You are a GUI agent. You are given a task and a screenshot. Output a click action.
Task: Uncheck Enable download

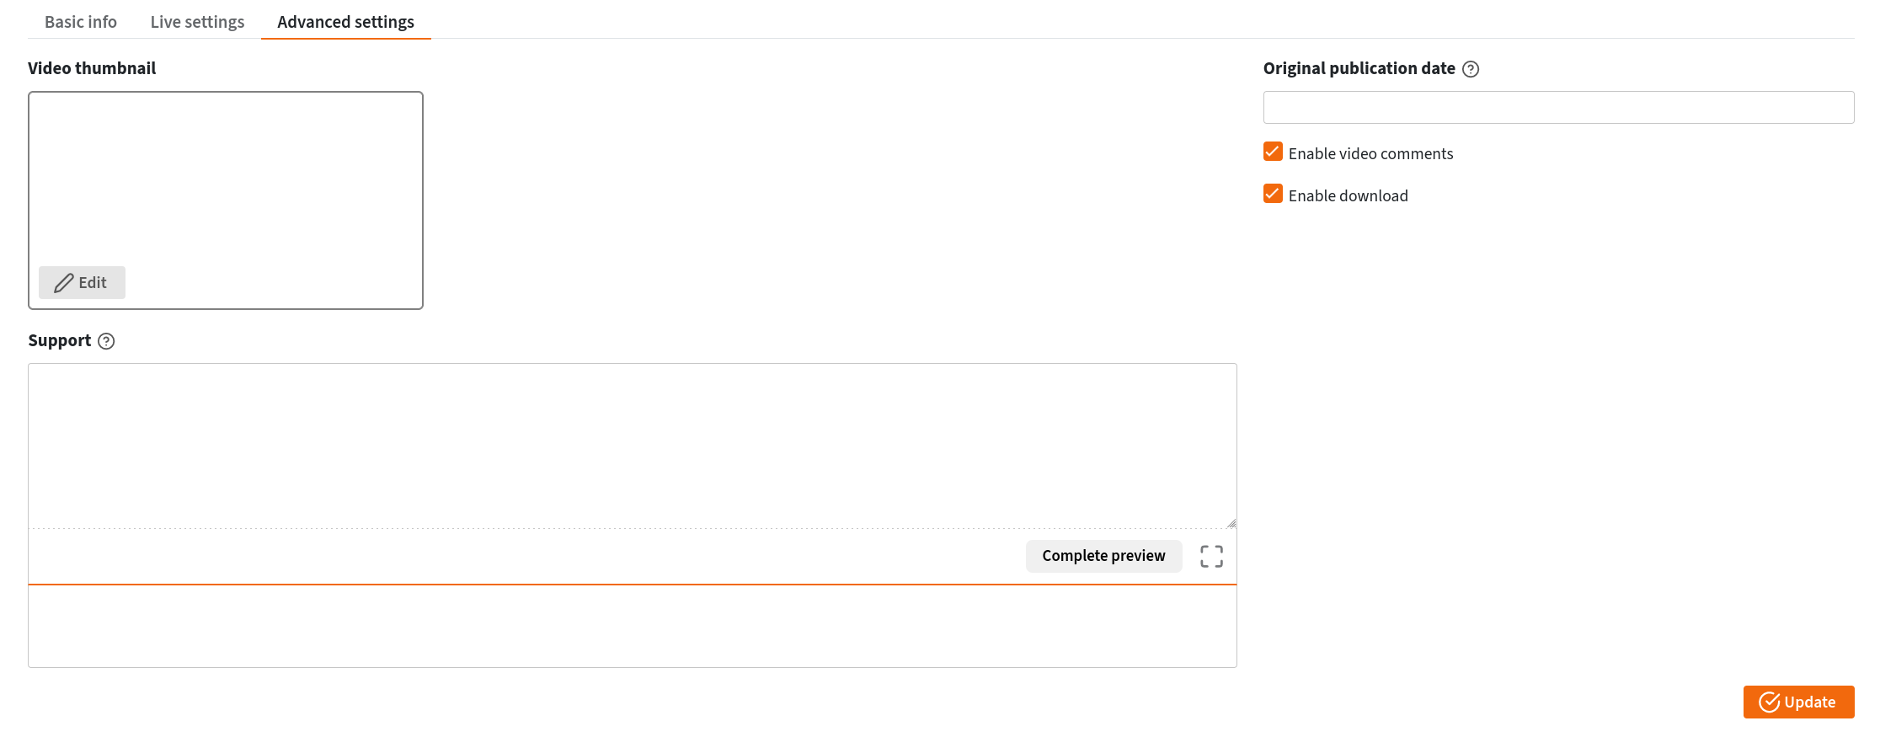point(1272,194)
